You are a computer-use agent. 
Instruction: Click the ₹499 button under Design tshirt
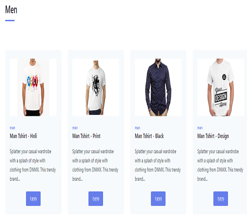221,199
